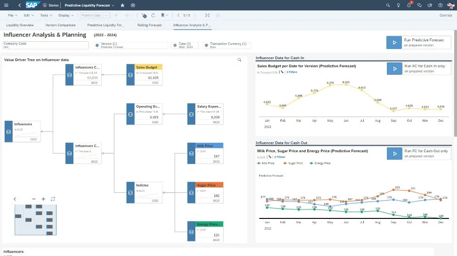
Task: Click the Company Code filter field
Action: [x=46, y=45]
